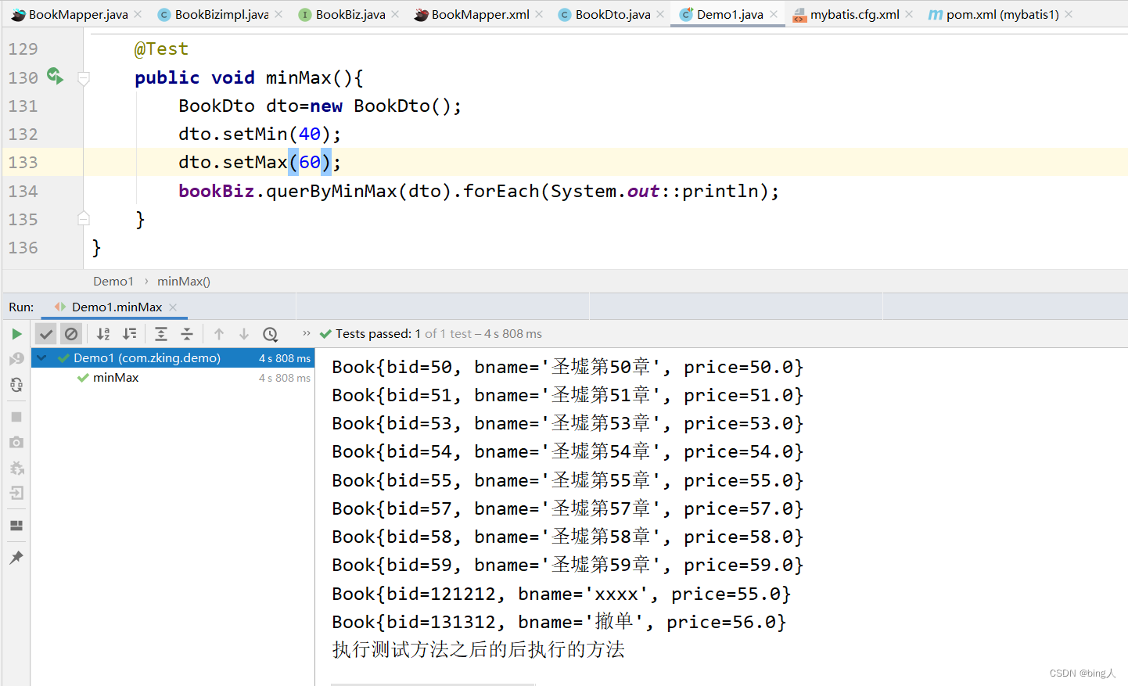
Task: Click output line Book{bid=131312
Action: click(559, 622)
